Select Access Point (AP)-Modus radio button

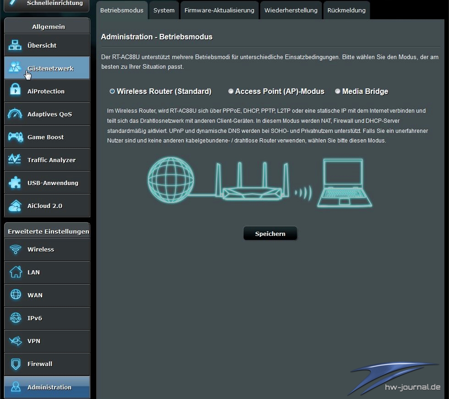(231, 91)
